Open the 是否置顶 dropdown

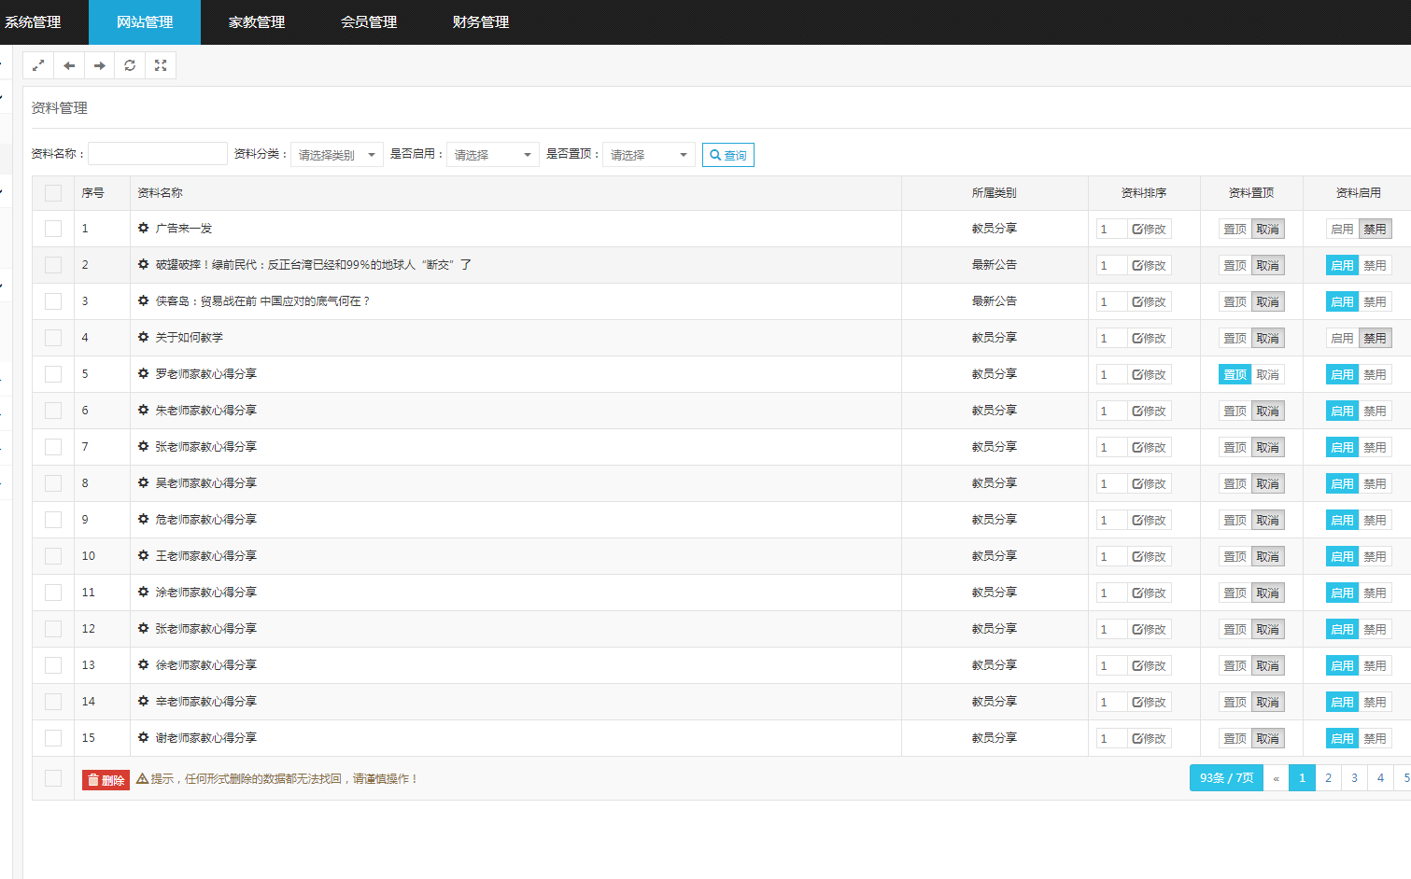(648, 155)
